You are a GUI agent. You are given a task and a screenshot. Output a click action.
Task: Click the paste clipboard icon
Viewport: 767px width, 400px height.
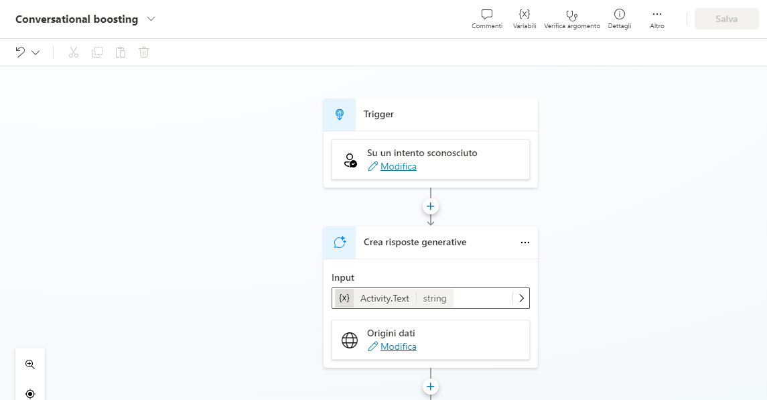121,52
